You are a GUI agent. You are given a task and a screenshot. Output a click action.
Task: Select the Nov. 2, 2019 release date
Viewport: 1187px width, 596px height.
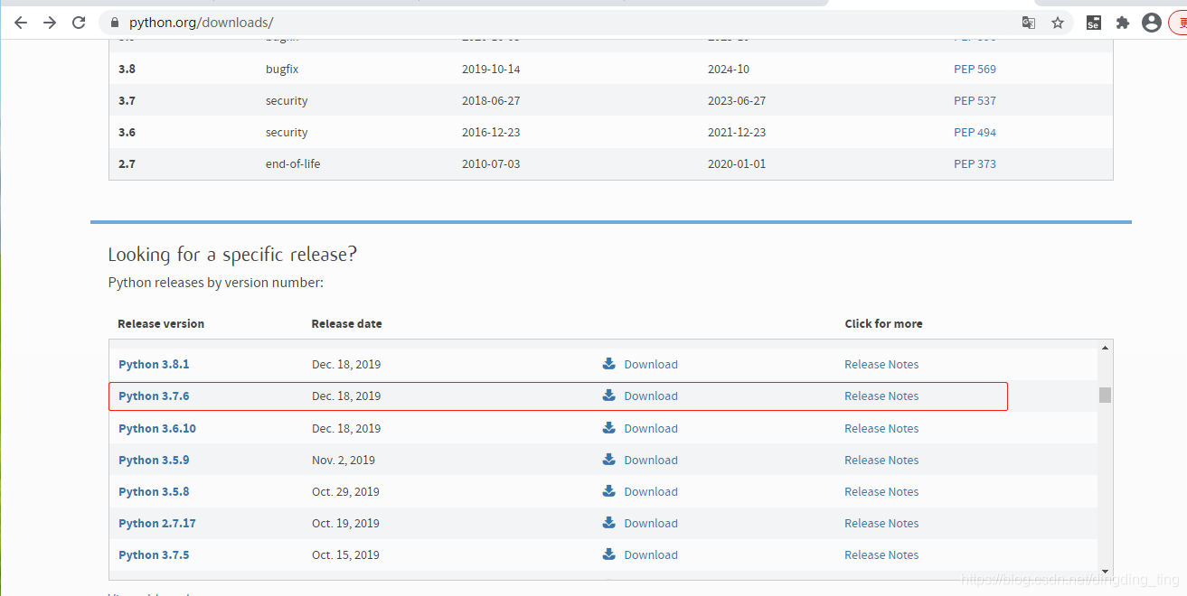344,461
